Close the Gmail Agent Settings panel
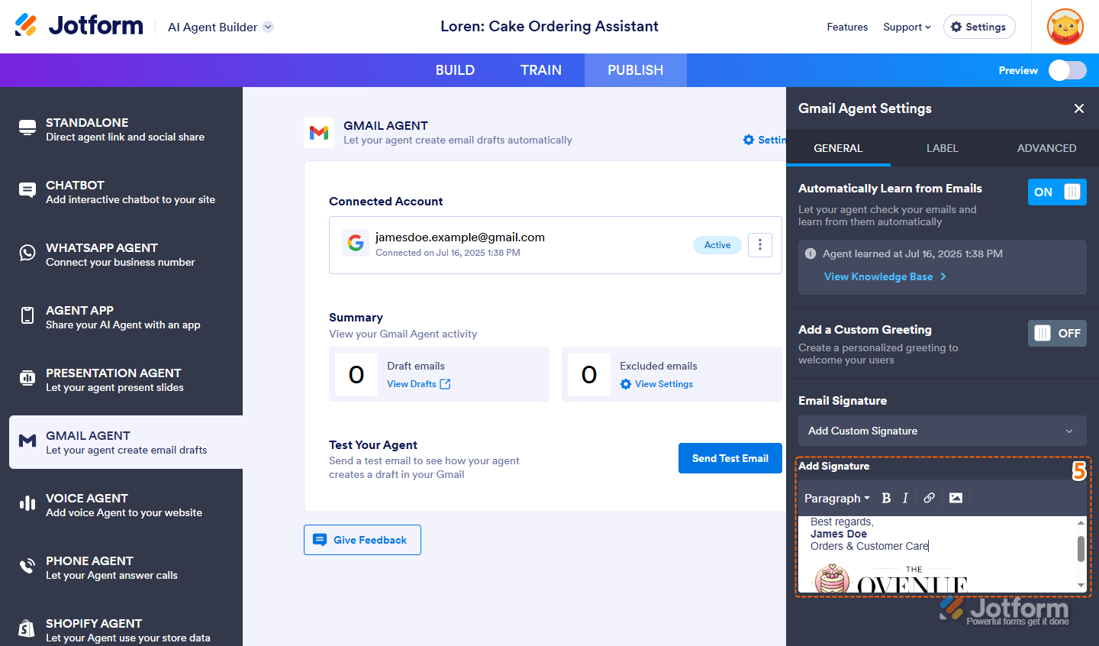Viewport: 1099px width, 646px height. point(1079,108)
